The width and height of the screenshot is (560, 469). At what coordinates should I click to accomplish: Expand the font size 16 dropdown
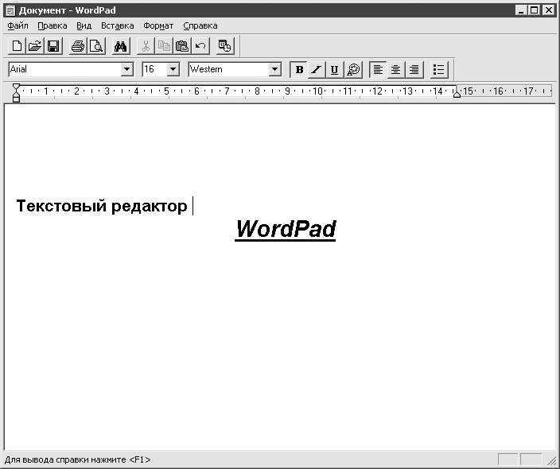[173, 70]
